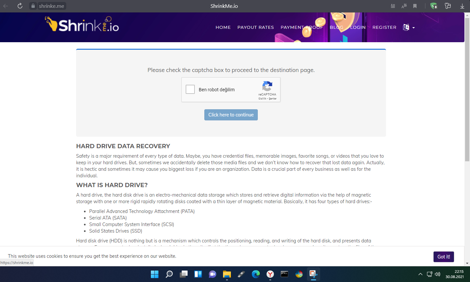This screenshot has width=470, height=282.
Task: Reload the page with the refresh icon
Action: pos(20,6)
